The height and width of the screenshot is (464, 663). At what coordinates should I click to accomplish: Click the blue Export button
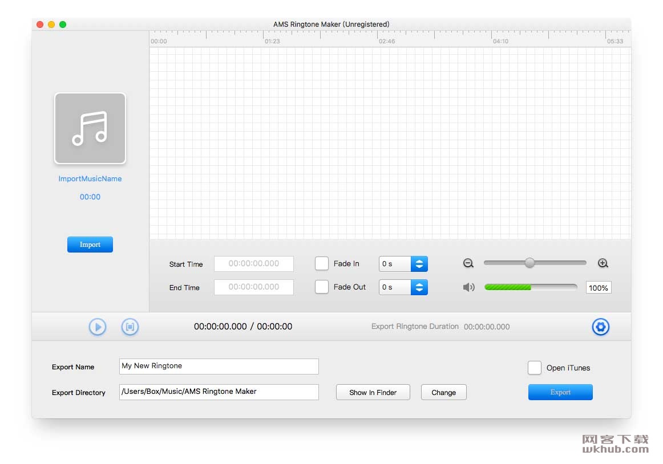[560, 392]
